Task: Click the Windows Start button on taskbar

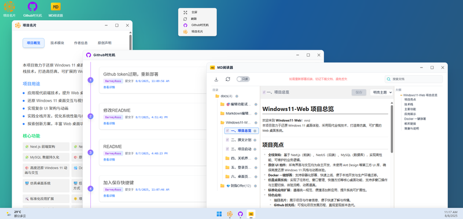Action: 219,214
